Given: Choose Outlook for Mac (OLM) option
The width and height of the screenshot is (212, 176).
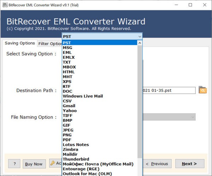Looking at the screenshot, I should pyautogui.click(x=100, y=174).
